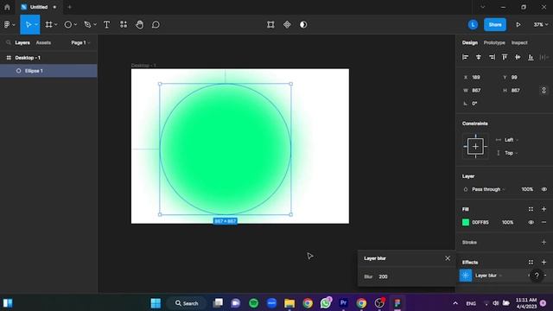This screenshot has width=553, height=311.
Task: Close the Layer blur popup
Action: 448,258
